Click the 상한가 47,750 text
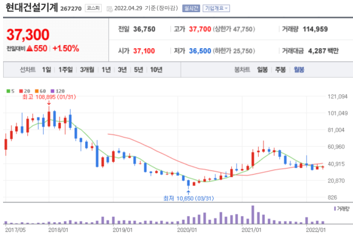The image size is (353, 238). click(x=234, y=29)
